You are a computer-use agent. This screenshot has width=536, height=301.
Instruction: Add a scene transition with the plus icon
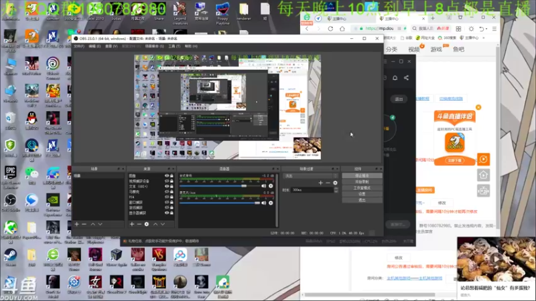(x=321, y=183)
